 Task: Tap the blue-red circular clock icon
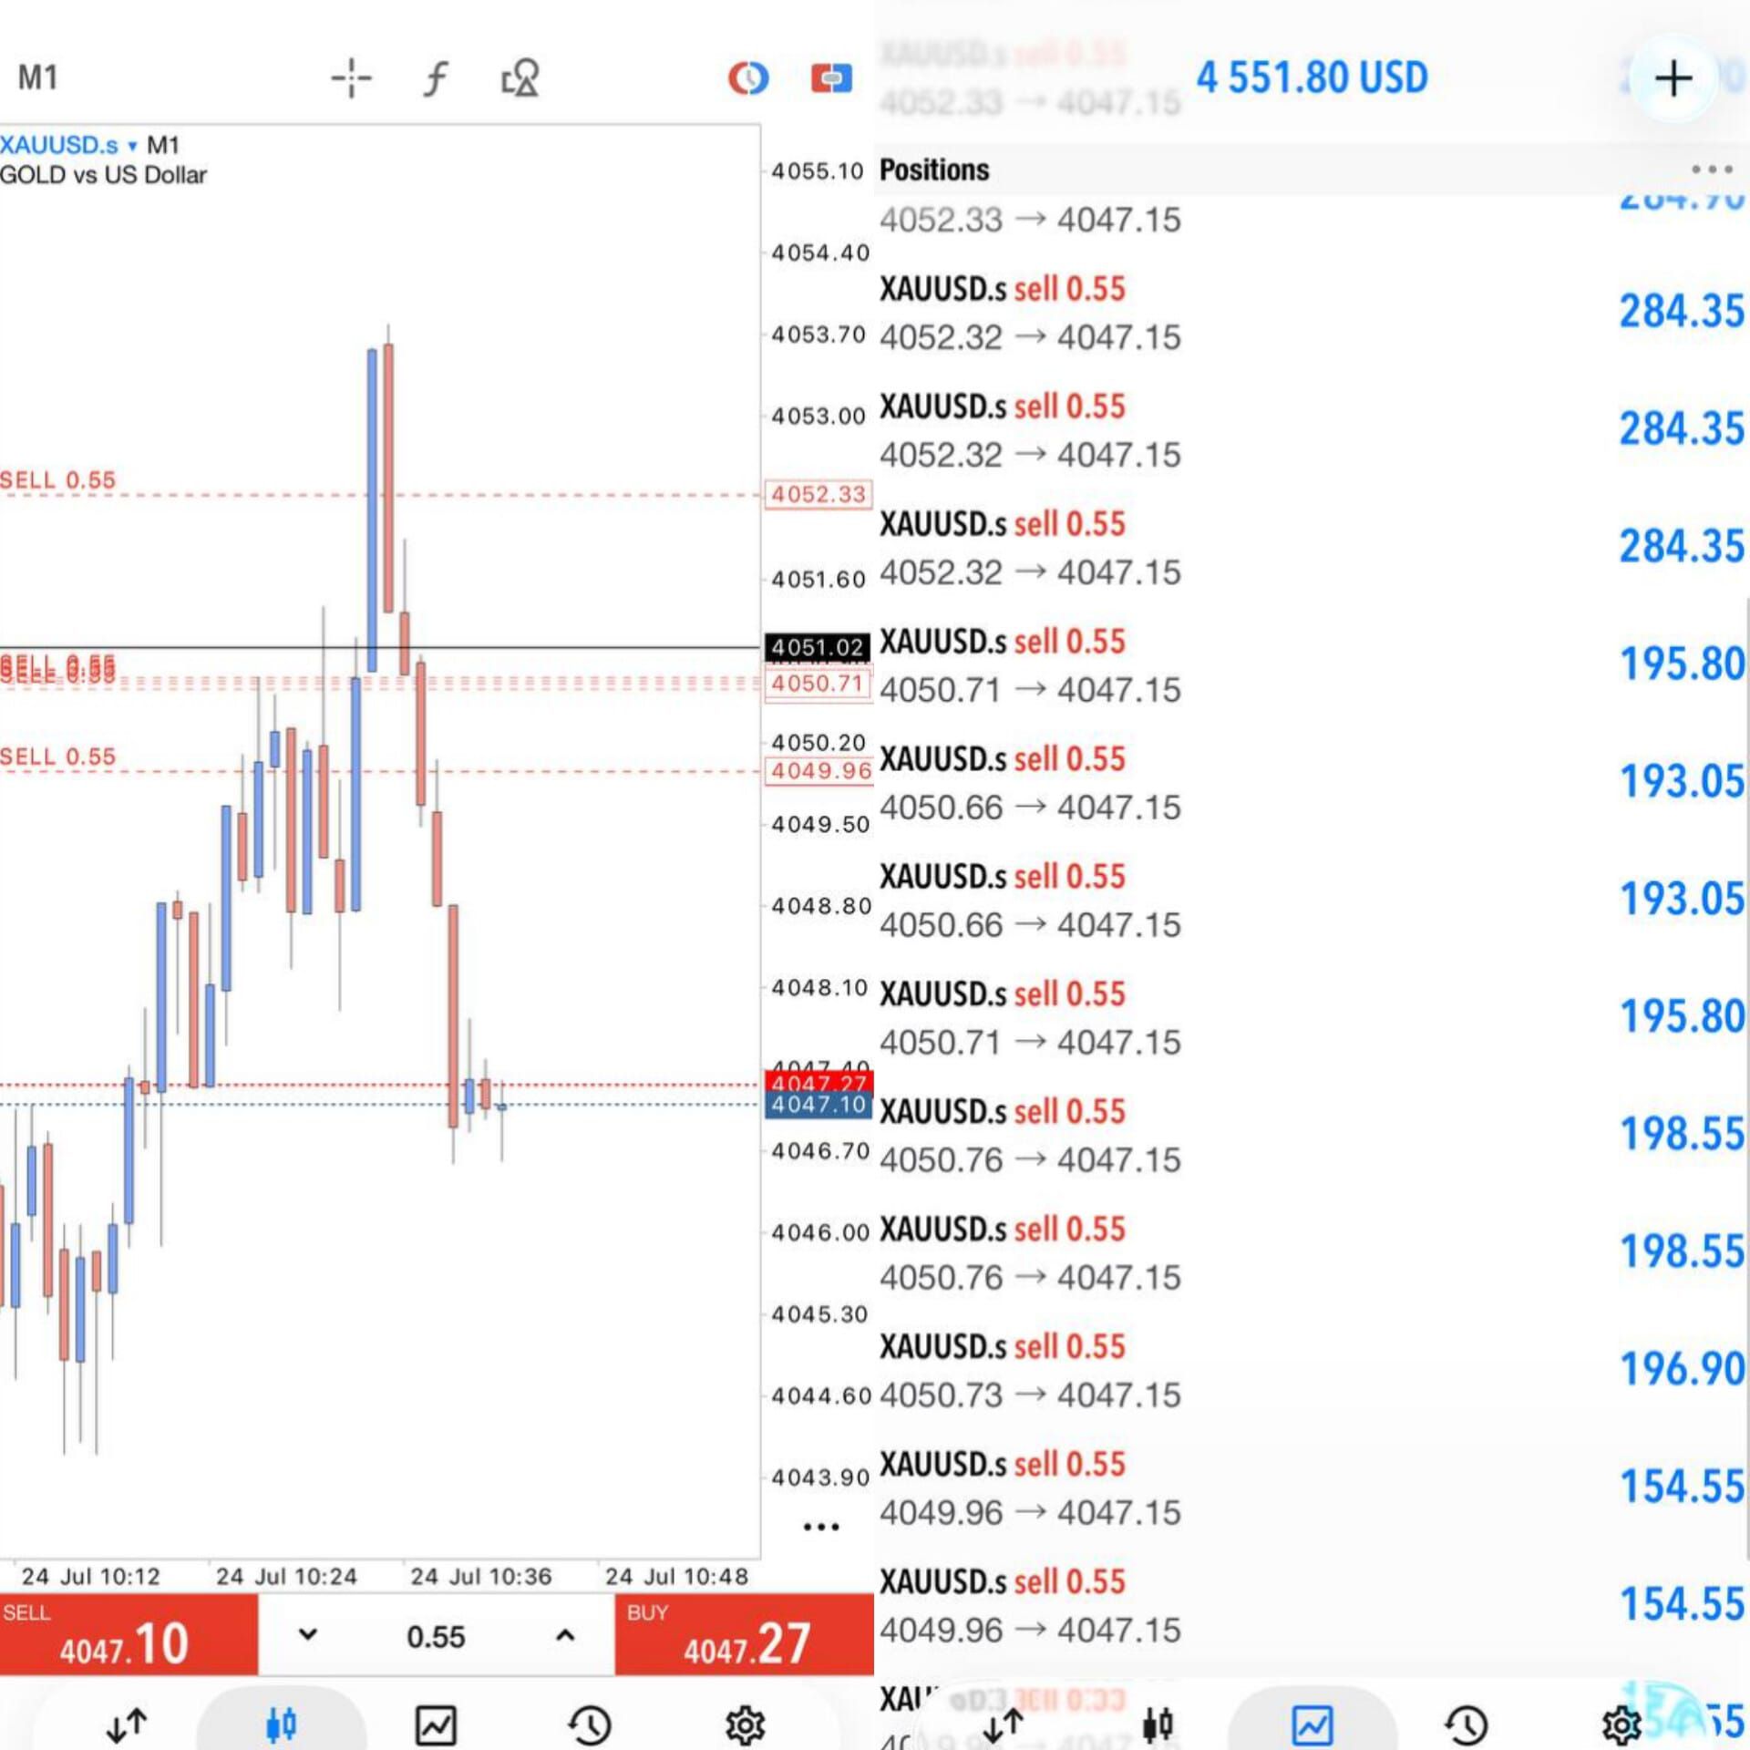(748, 78)
